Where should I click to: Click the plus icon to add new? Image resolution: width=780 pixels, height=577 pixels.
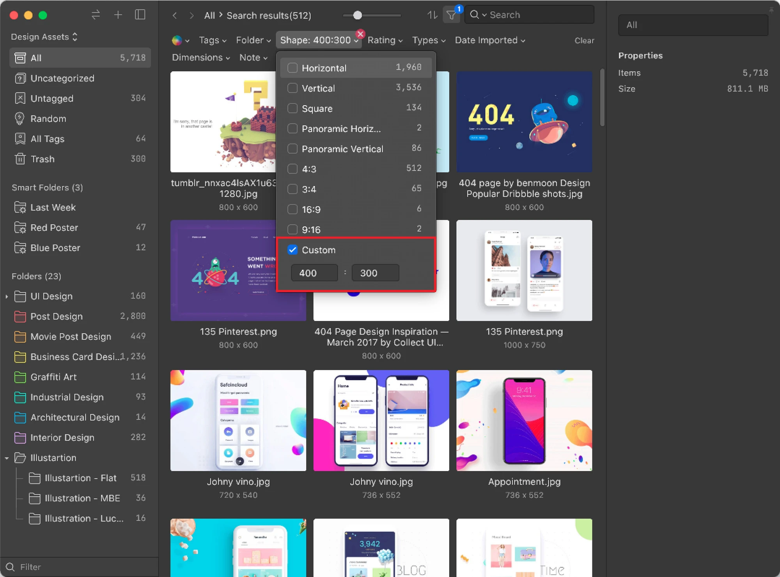click(118, 15)
